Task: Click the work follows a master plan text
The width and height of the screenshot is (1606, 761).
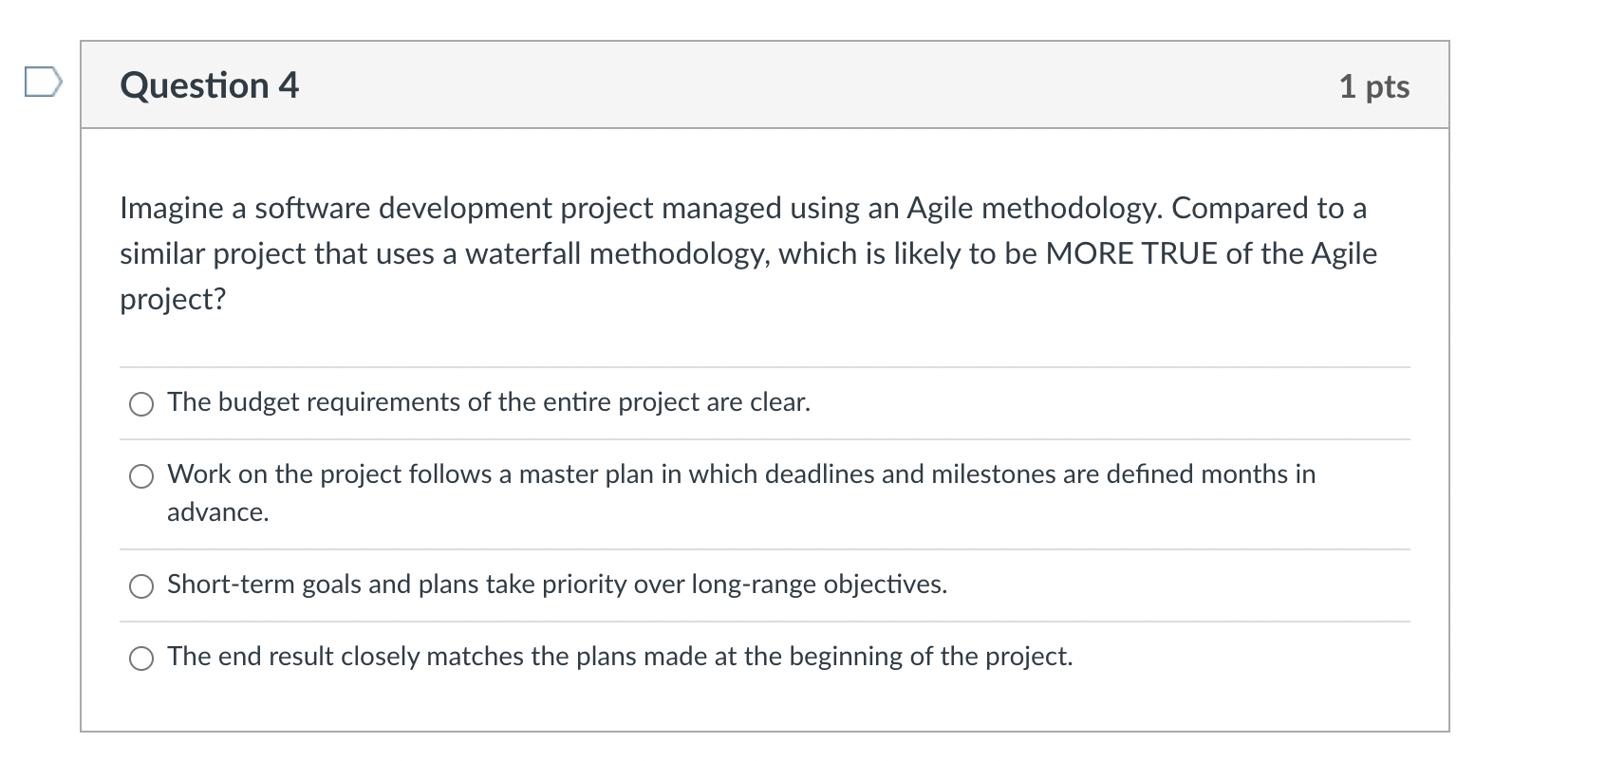Action: click(x=740, y=474)
